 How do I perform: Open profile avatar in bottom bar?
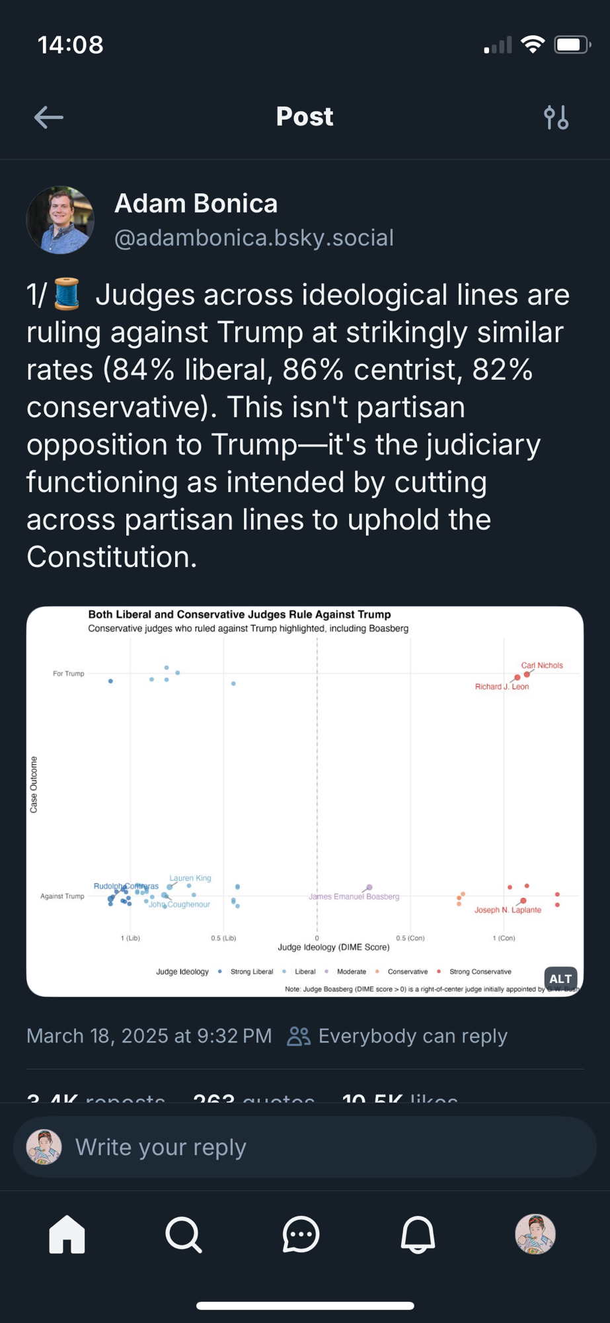[535, 1234]
